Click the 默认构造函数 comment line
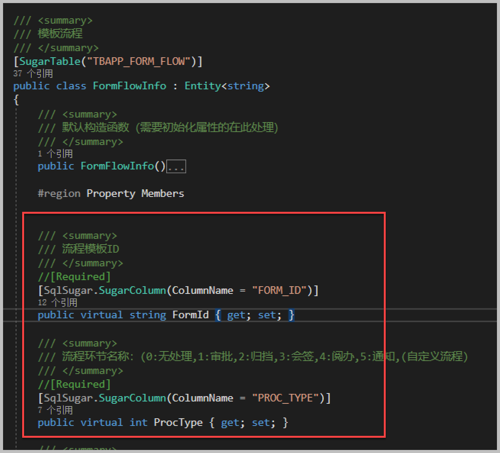500x453 pixels. point(158,127)
